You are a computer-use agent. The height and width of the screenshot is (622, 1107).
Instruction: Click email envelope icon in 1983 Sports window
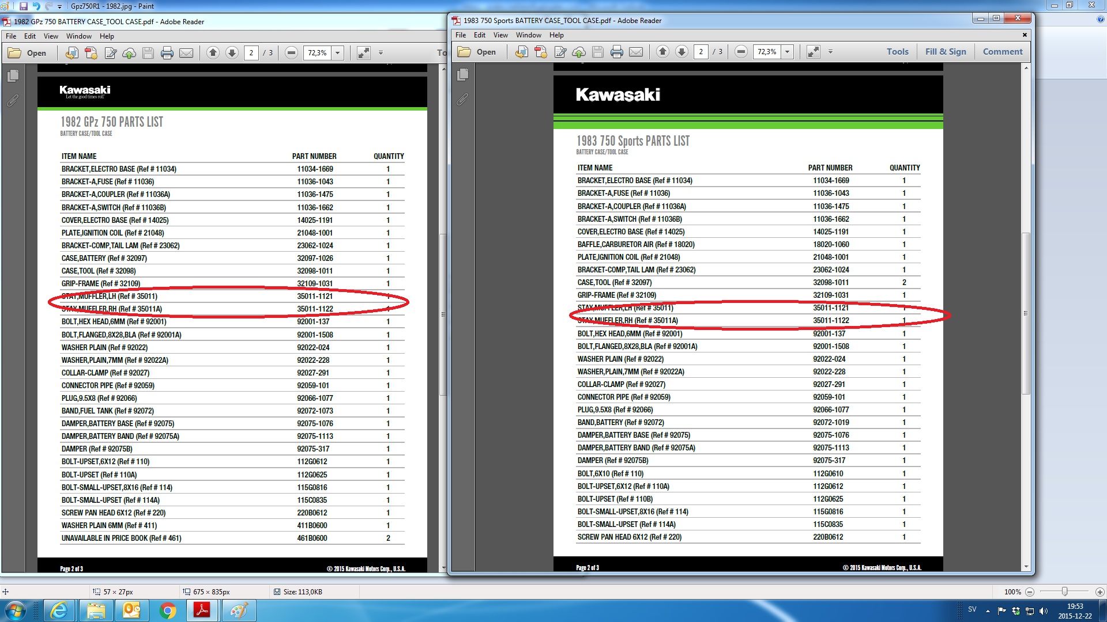point(636,52)
